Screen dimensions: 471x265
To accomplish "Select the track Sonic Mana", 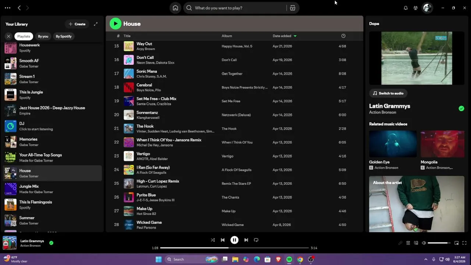I will tap(234, 74).
